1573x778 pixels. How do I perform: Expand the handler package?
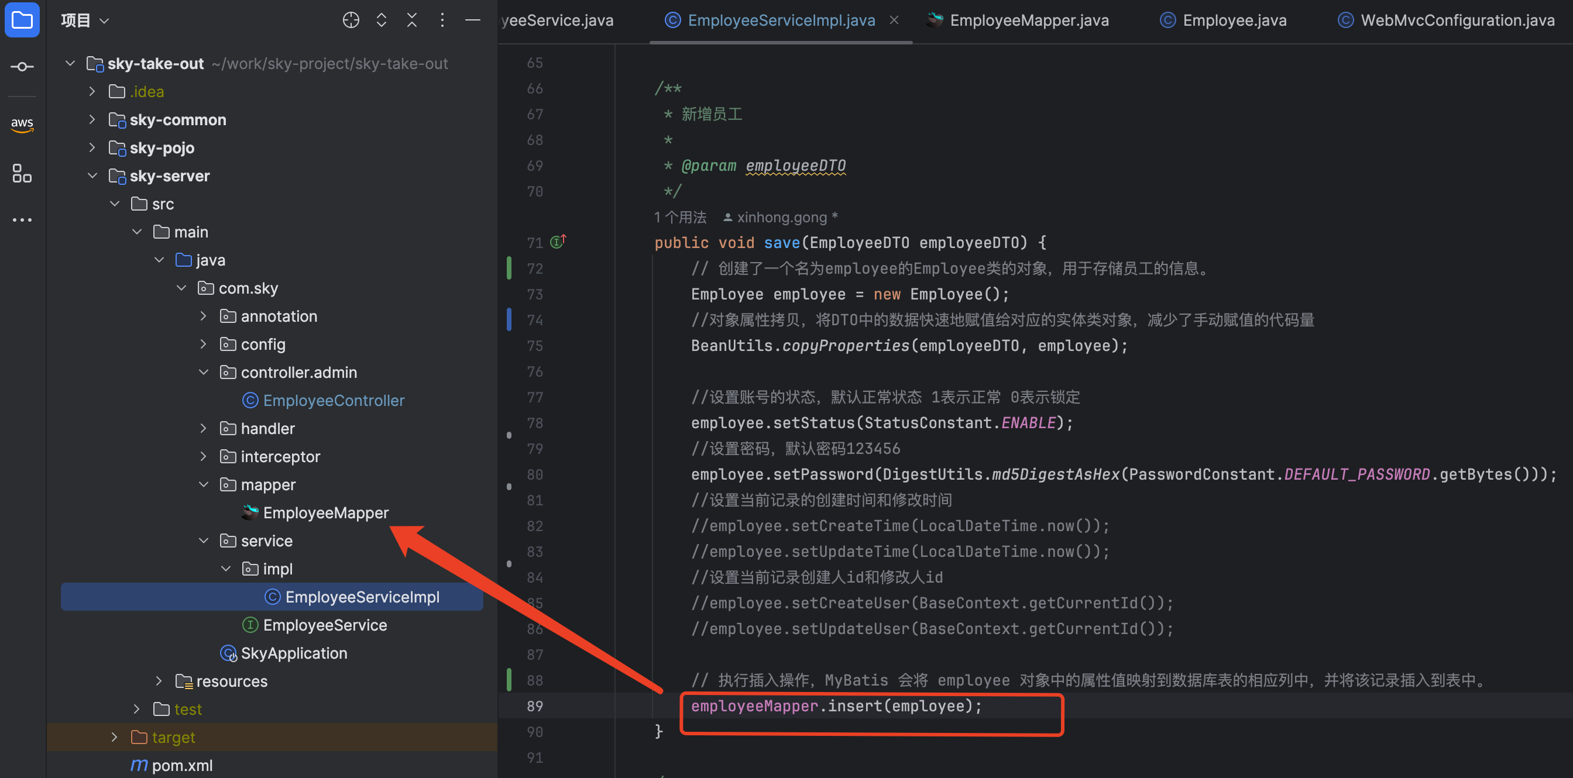[203, 428]
